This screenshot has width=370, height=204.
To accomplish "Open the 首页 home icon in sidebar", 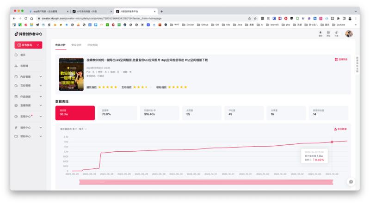I will coord(16,55).
